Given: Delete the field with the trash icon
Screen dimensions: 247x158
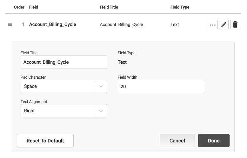Looking at the screenshot, I should click(x=235, y=24).
